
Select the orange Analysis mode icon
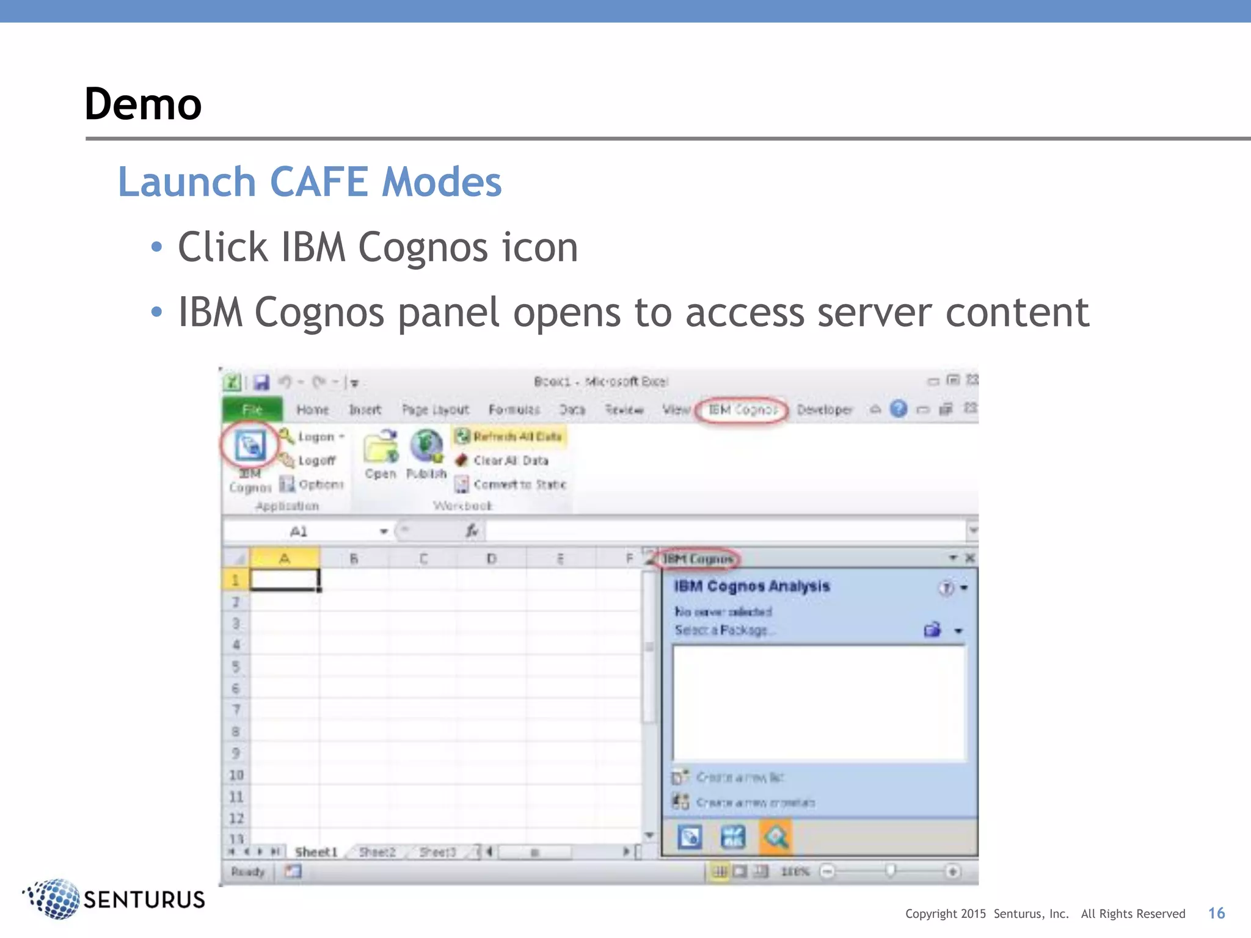pos(775,837)
